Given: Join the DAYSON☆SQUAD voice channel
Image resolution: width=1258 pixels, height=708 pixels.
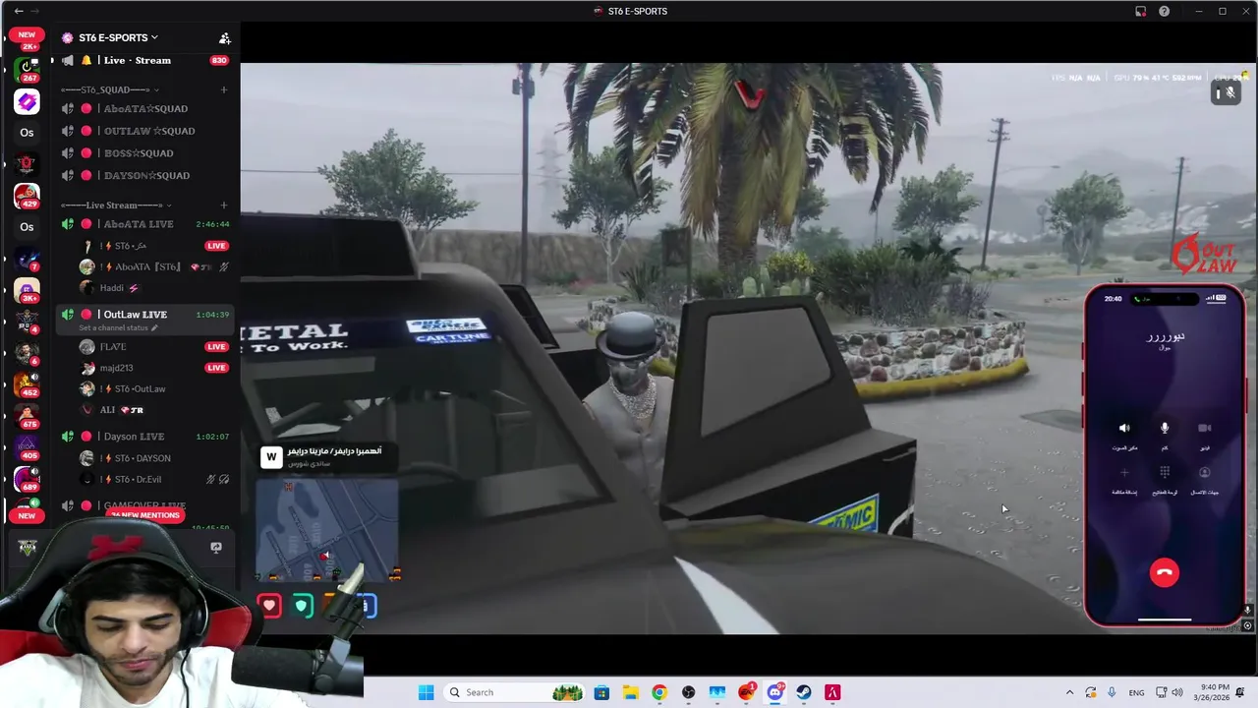Looking at the screenshot, I should click(145, 175).
